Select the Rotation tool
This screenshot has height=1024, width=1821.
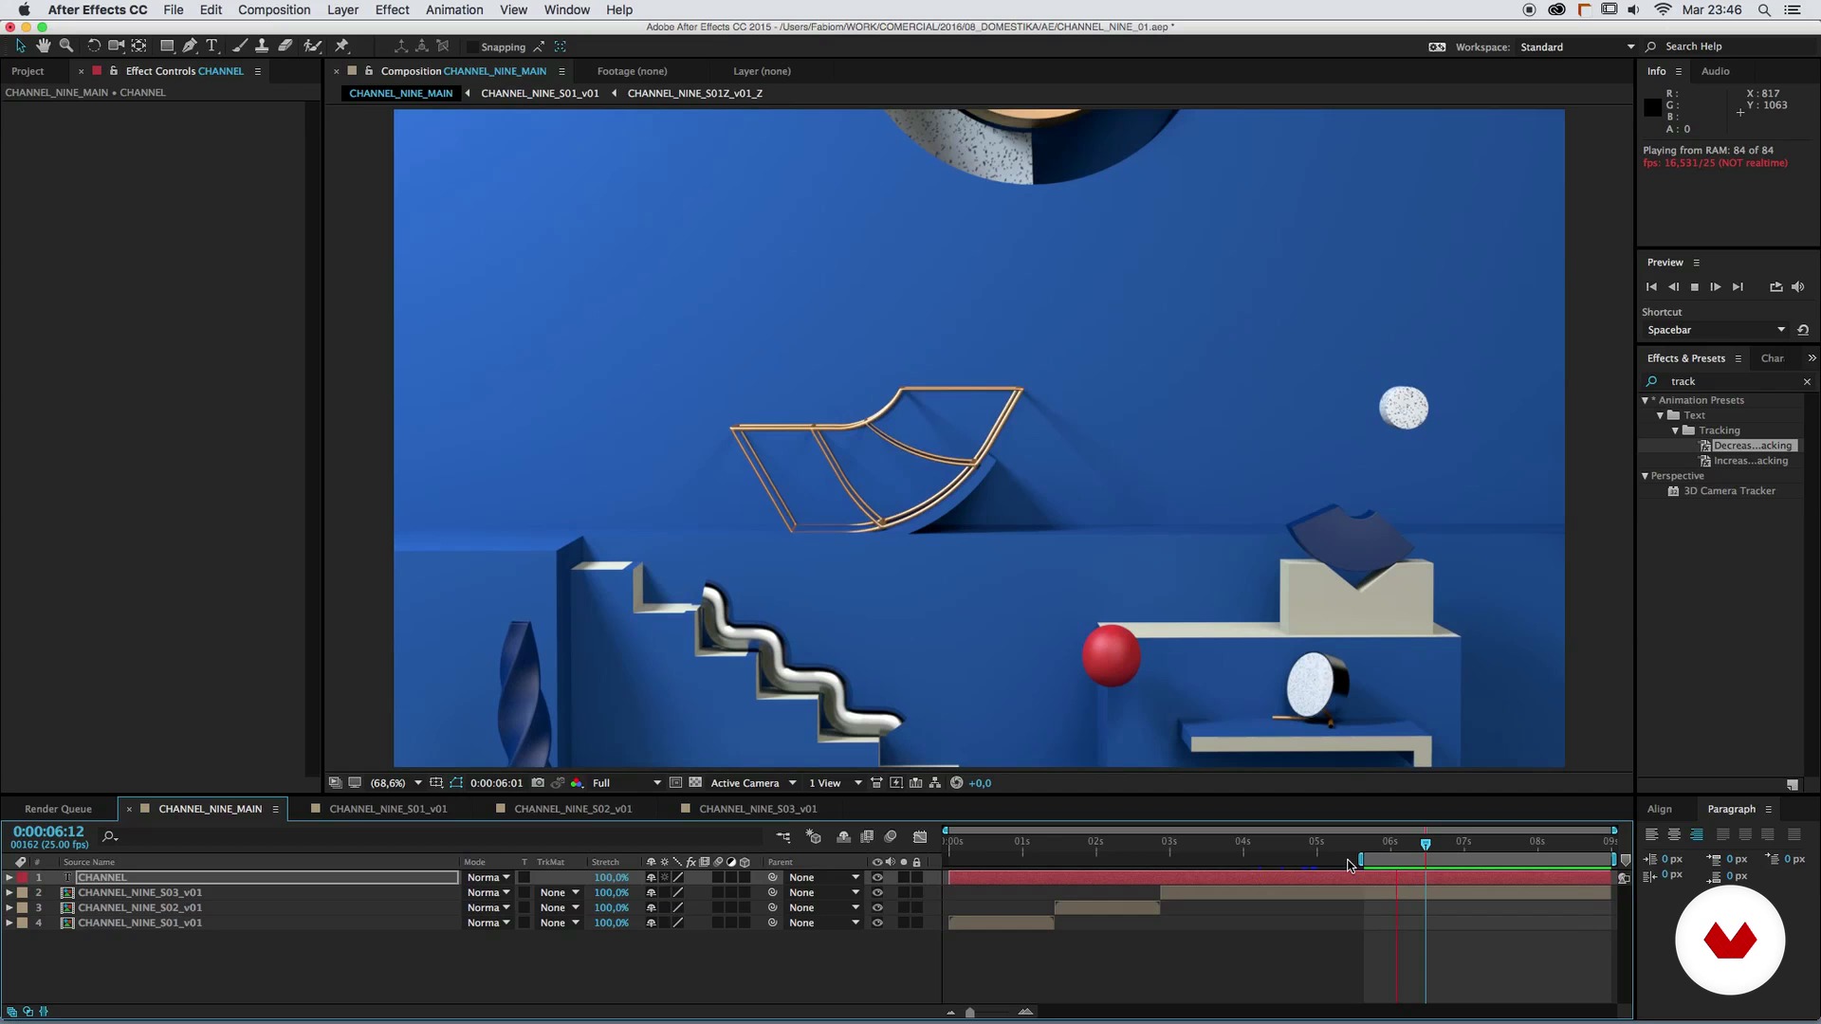93,46
